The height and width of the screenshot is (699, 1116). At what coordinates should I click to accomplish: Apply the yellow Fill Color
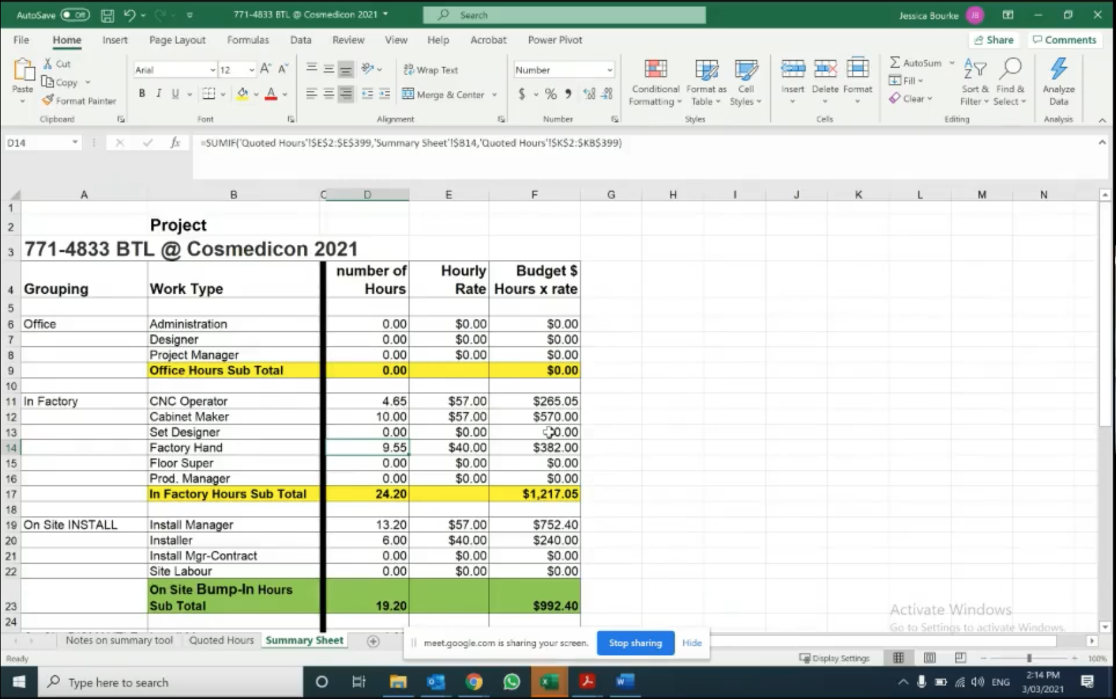click(x=242, y=94)
